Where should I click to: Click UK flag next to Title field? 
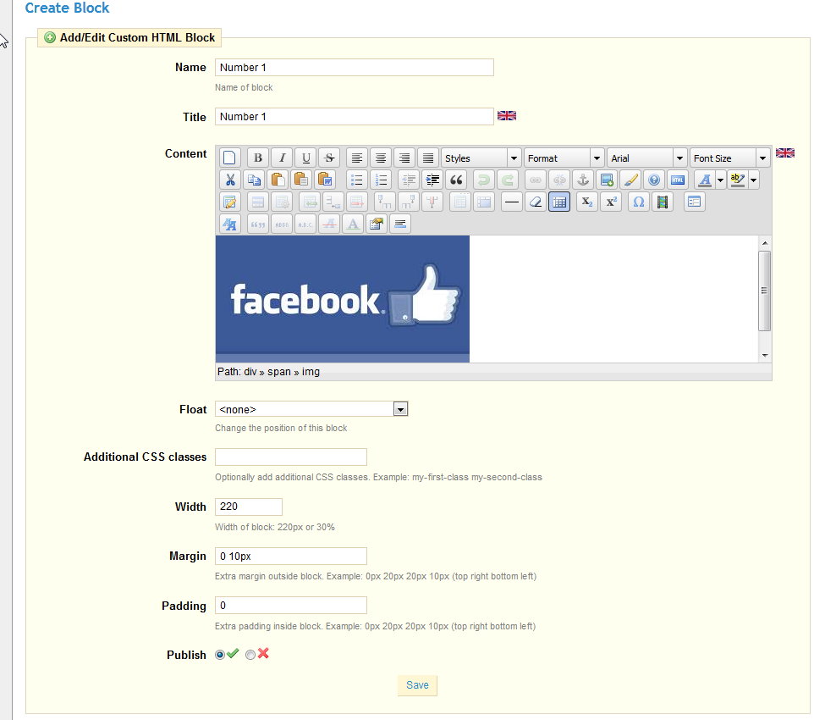507,116
